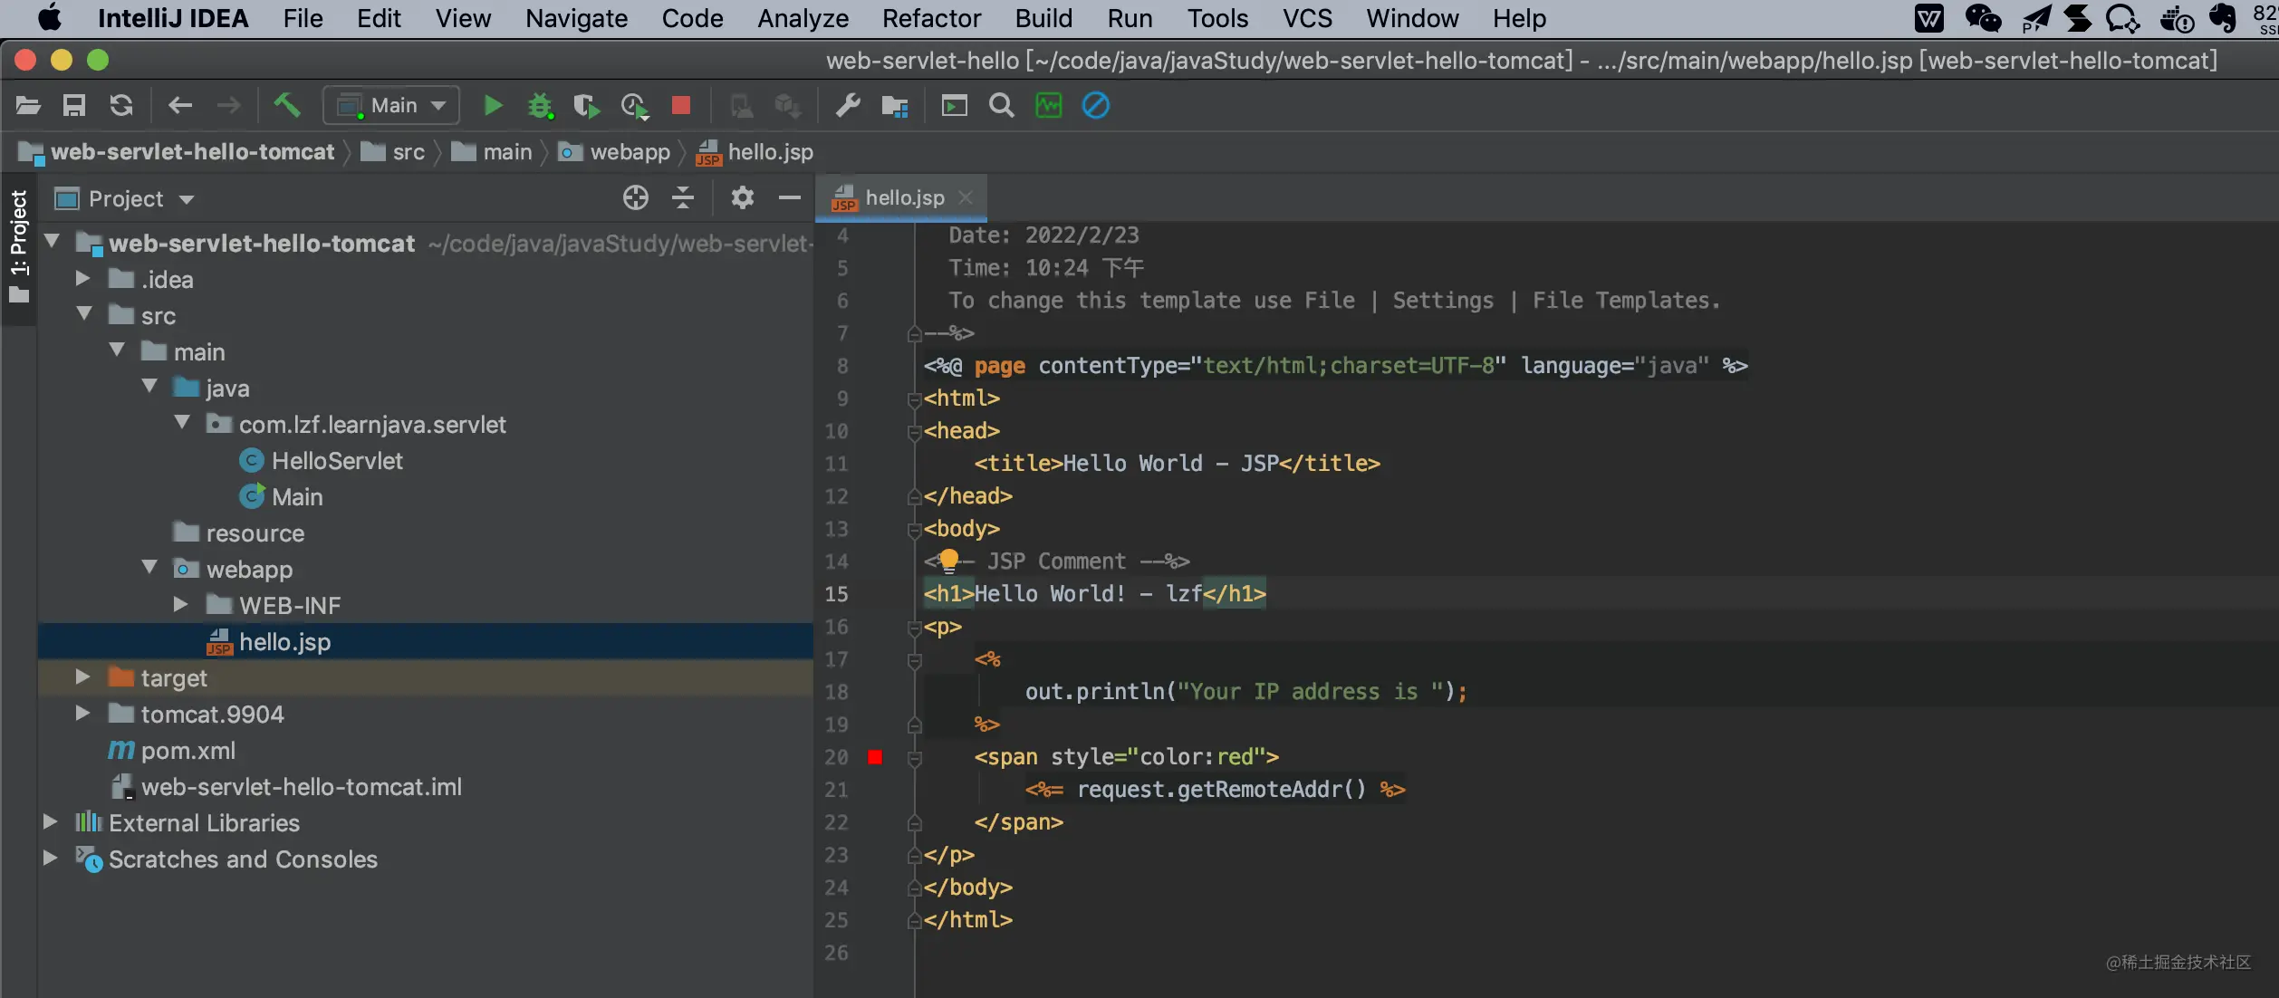The width and height of the screenshot is (2279, 998).
Task: Click the green monitor toolbar icon
Action: point(1048,106)
